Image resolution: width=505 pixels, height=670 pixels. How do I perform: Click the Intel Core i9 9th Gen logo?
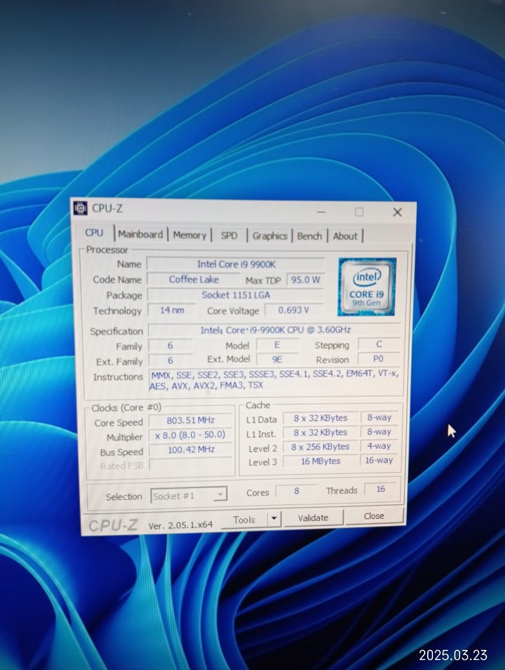(x=367, y=286)
